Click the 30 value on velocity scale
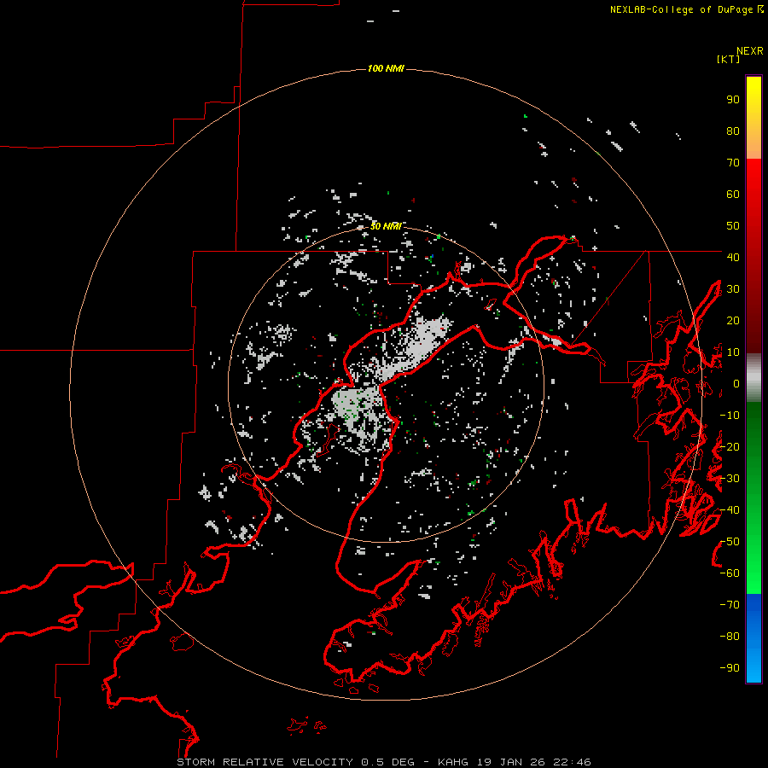 pos(733,289)
